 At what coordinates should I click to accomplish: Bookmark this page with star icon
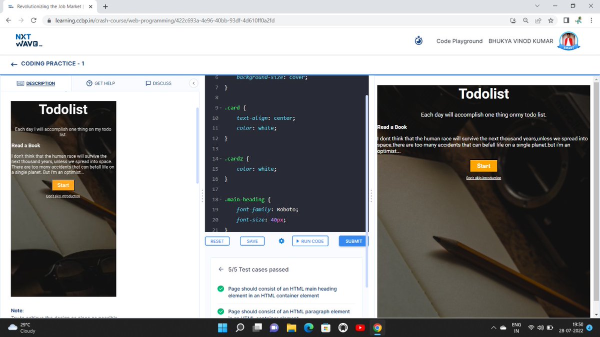click(x=550, y=20)
